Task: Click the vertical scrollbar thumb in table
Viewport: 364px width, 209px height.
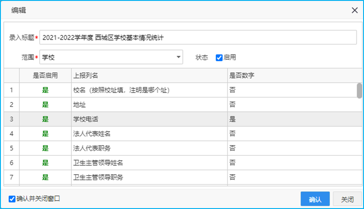Action: [359, 90]
